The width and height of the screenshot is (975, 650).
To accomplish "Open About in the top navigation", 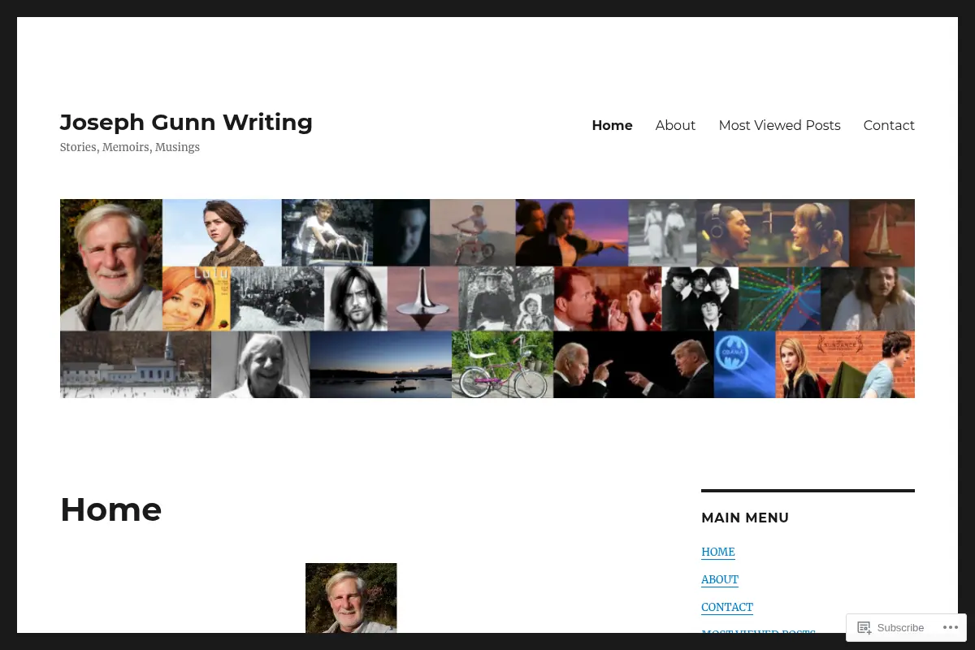I will click(675, 125).
